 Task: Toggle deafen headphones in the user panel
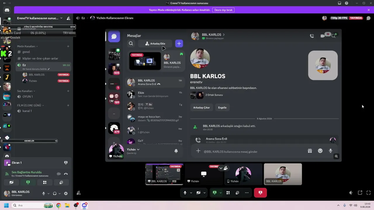pos(55,193)
